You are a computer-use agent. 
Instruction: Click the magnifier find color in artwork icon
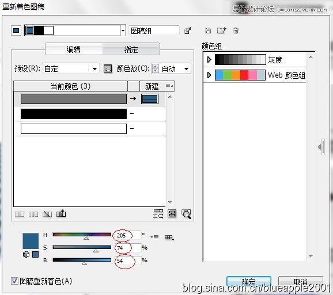pyautogui.click(x=186, y=214)
